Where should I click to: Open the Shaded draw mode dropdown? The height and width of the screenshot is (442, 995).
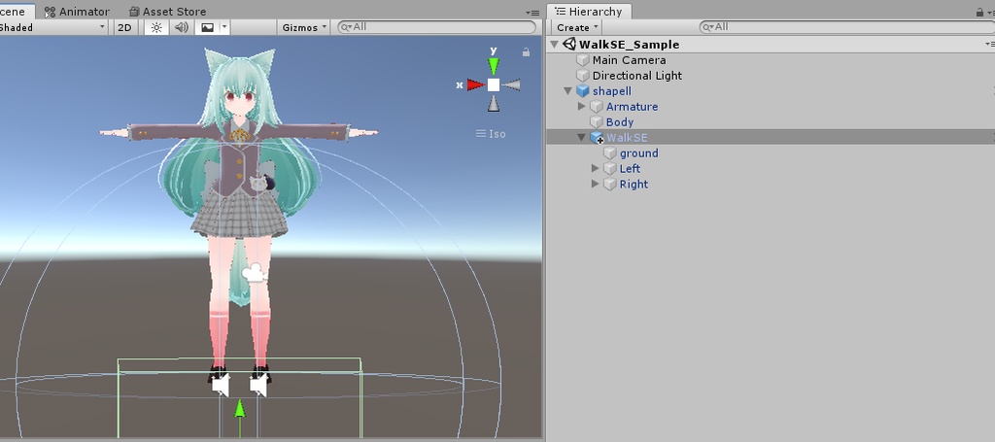(x=53, y=27)
